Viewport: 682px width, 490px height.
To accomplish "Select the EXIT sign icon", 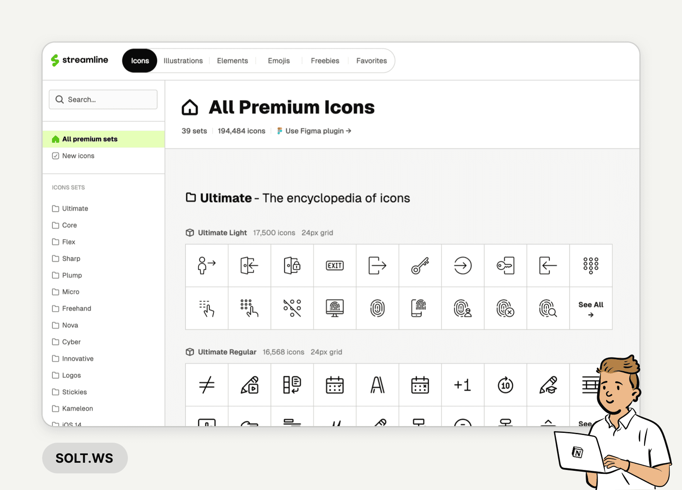I will pyautogui.click(x=335, y=265).
